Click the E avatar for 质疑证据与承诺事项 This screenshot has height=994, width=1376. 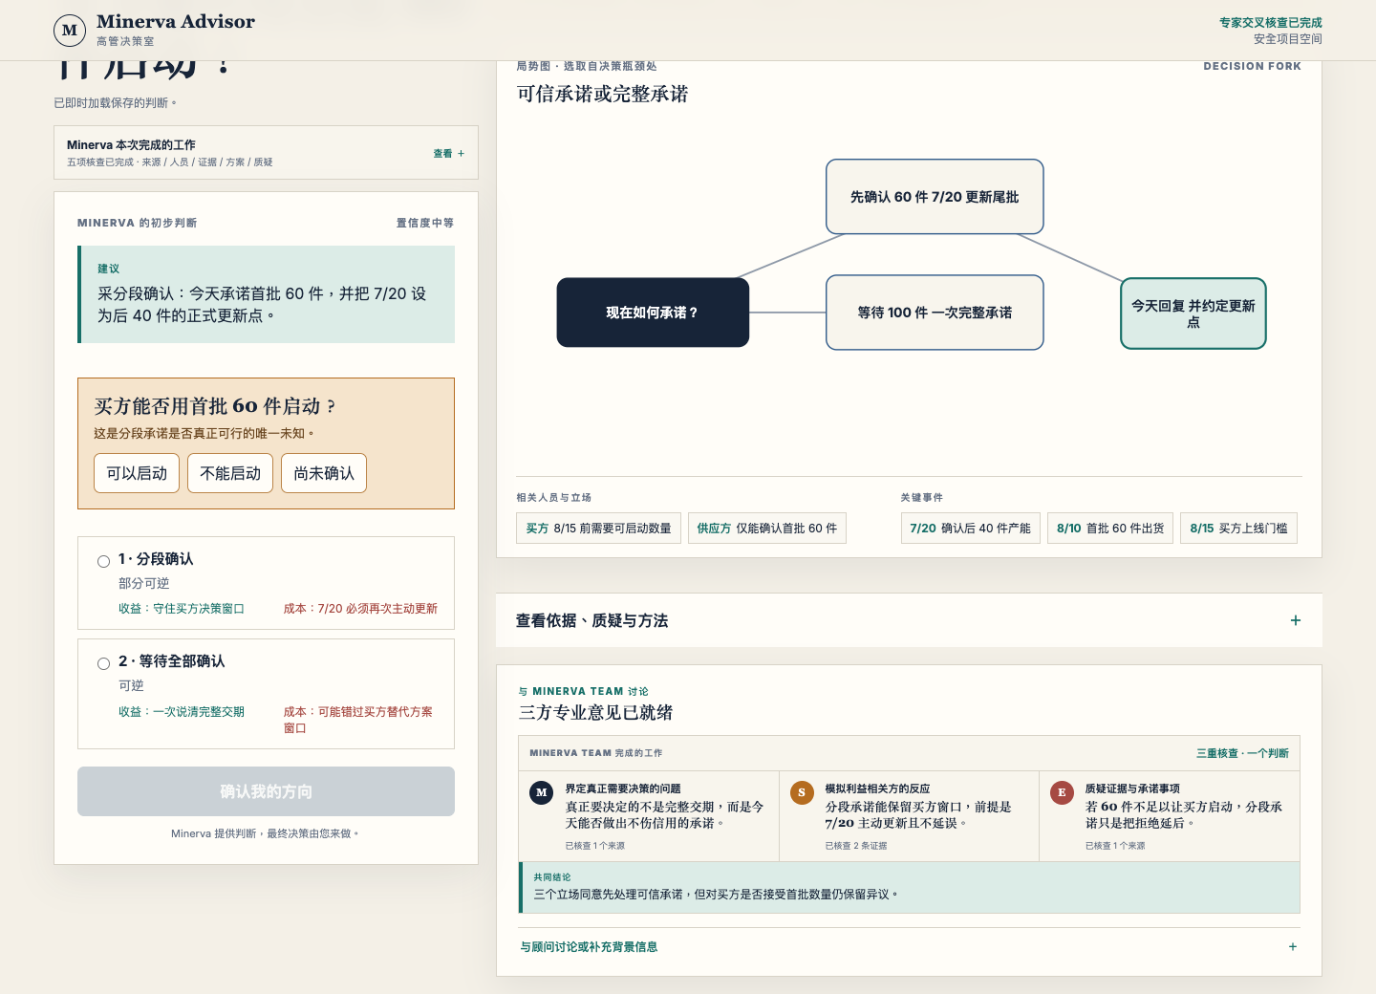pyautogui.click(x=1062, y=792)
